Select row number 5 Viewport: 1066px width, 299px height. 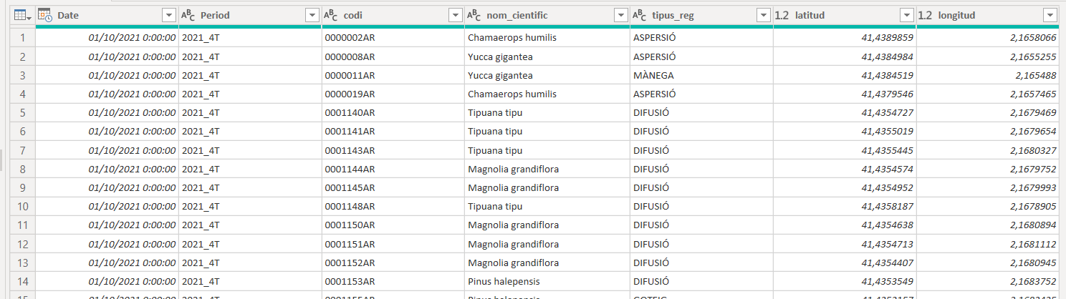click(23, 112)
